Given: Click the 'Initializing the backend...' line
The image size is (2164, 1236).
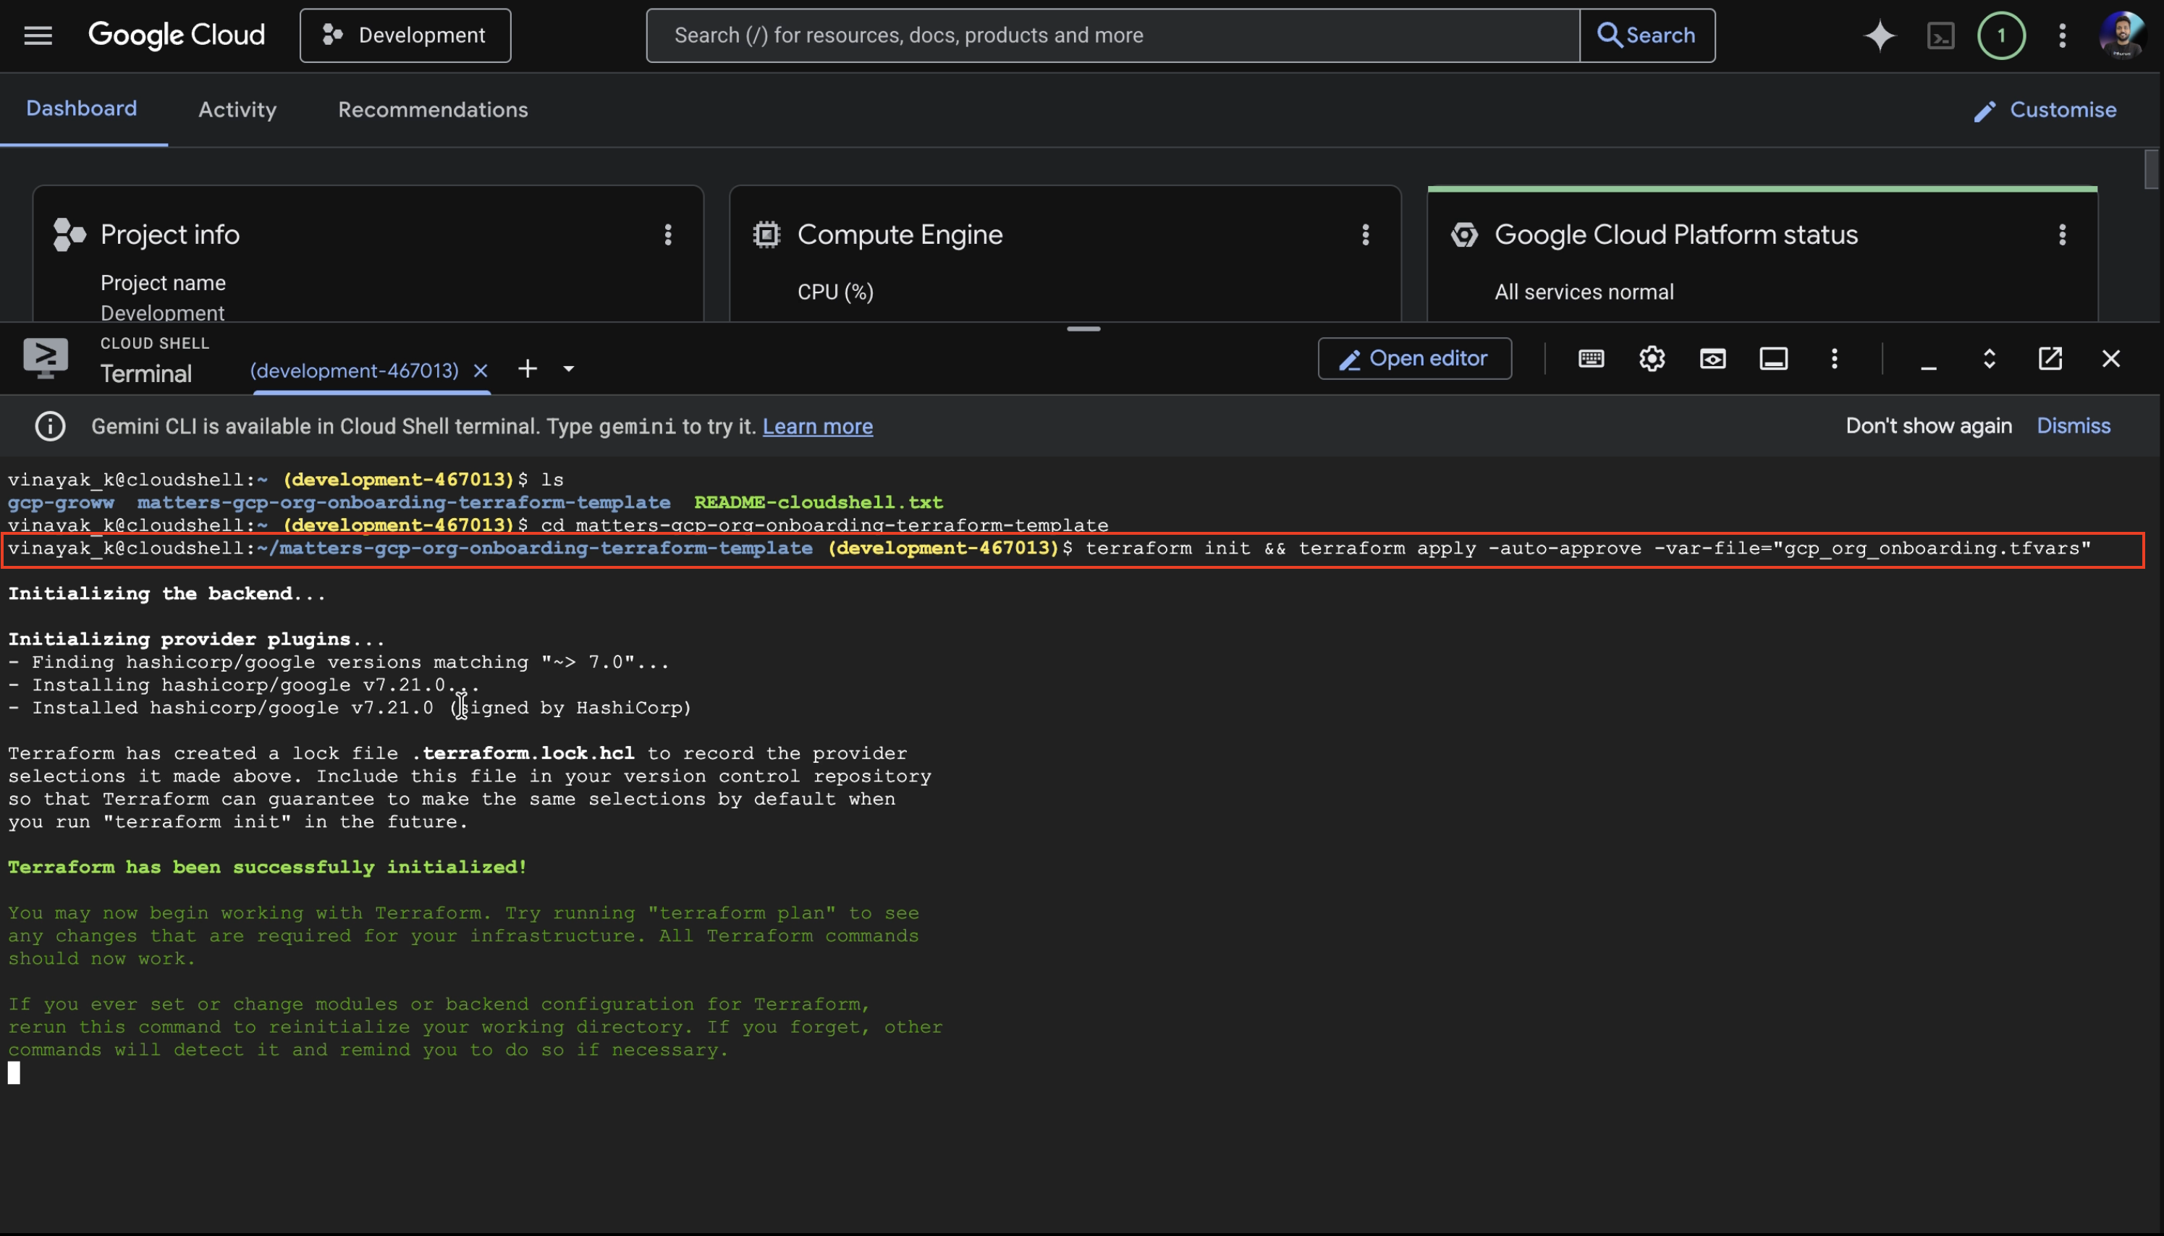Looking at the screenshot, I should pos(166,593).
